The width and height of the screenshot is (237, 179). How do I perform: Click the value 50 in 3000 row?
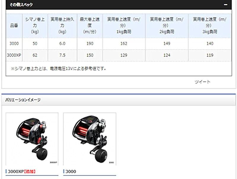(35, 44)
